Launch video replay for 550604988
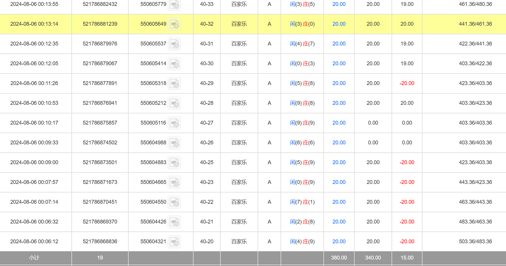 [x=174, y=143]
